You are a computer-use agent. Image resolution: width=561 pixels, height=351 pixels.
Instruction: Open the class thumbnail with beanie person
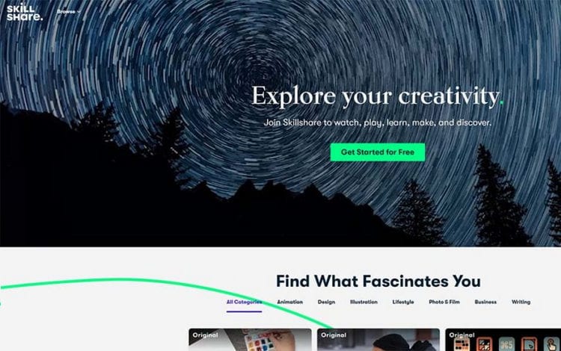[x=378, y=340]
